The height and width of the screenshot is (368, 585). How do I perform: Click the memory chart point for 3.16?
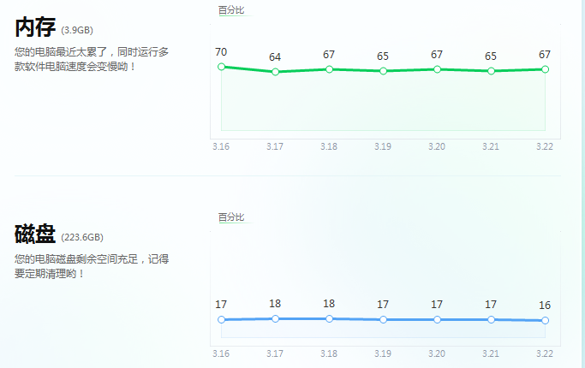coord(221,66)
